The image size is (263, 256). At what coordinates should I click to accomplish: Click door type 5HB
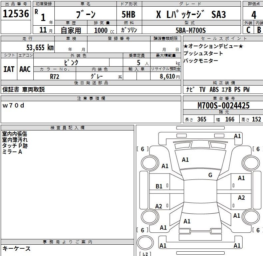(128, 14)
